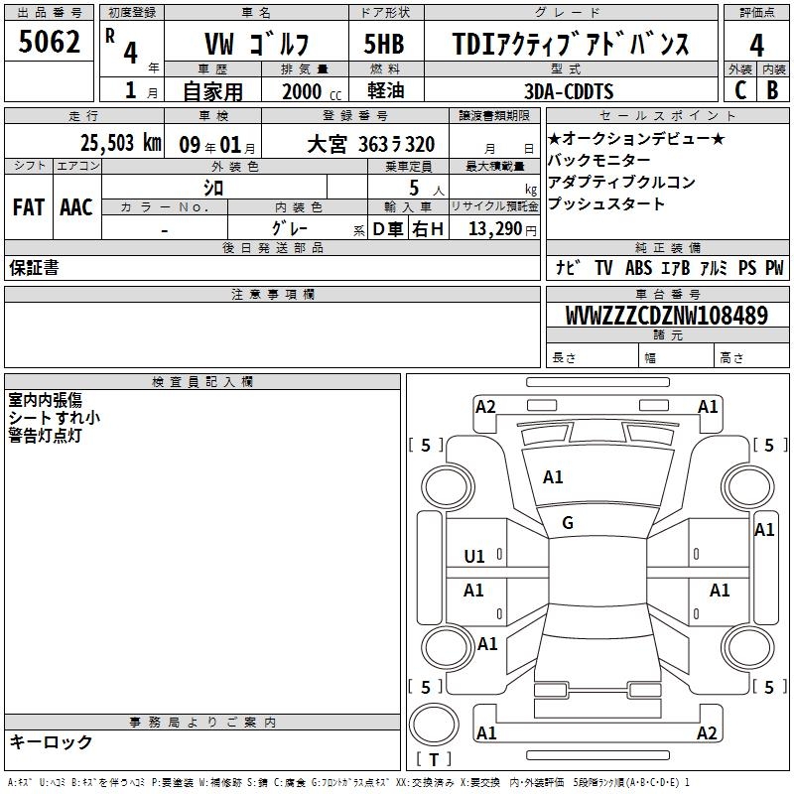The height and width of the screenshot is (794, 794).
Task: Click inspector note 室内内張傷
Action: 45,400
